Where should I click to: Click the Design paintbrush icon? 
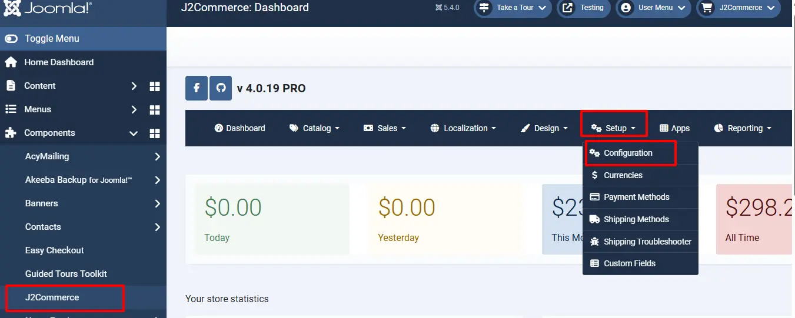pos(525,128)
